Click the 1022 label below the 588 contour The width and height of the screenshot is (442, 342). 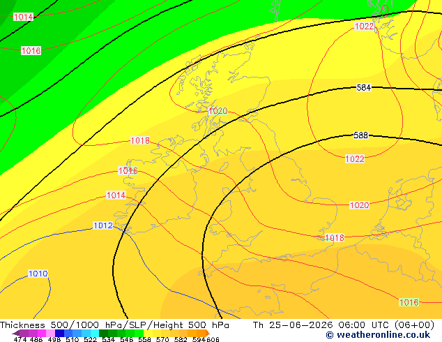point(355,159)
